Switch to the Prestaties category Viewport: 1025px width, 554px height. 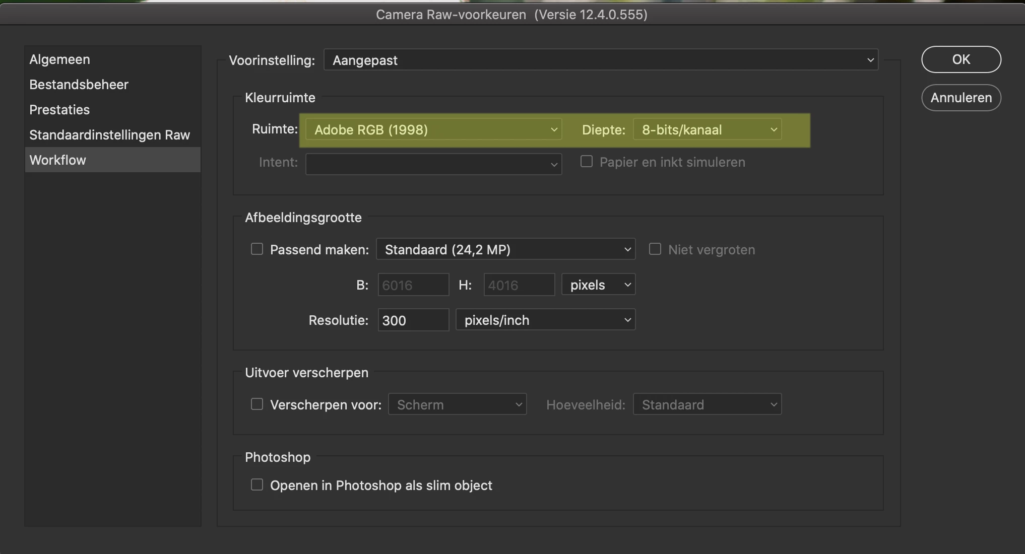click(59, 110)
